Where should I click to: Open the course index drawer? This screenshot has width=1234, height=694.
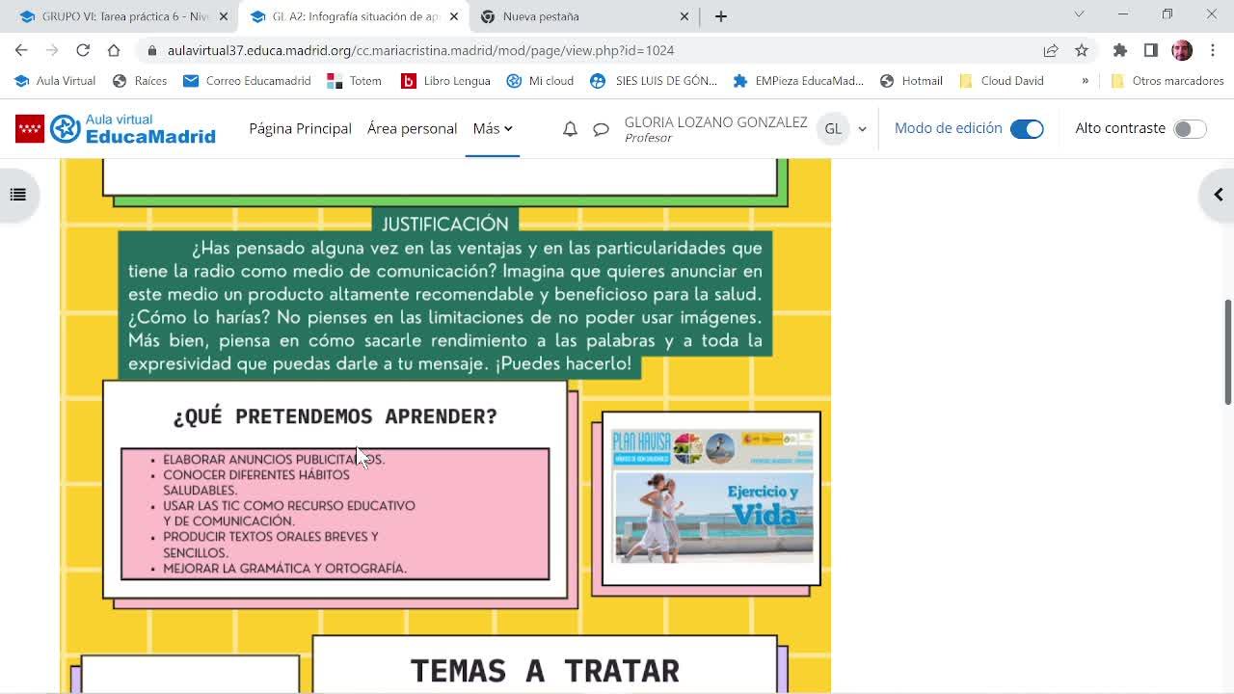click(17, 195)
